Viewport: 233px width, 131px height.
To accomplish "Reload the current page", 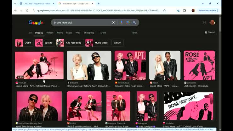I will pyautogui.click(x=27, y=10).
